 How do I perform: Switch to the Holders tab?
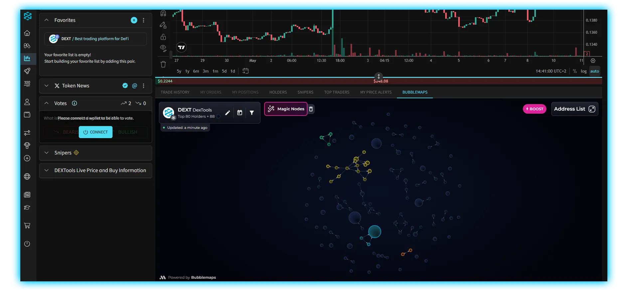pyautogui.click(x=278, y=92)
